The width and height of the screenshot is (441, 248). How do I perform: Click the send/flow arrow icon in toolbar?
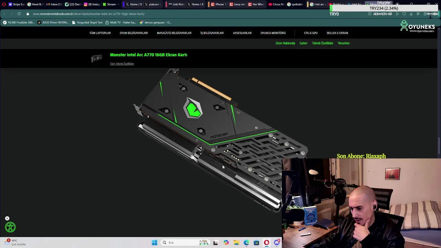(x=397, y=14)
